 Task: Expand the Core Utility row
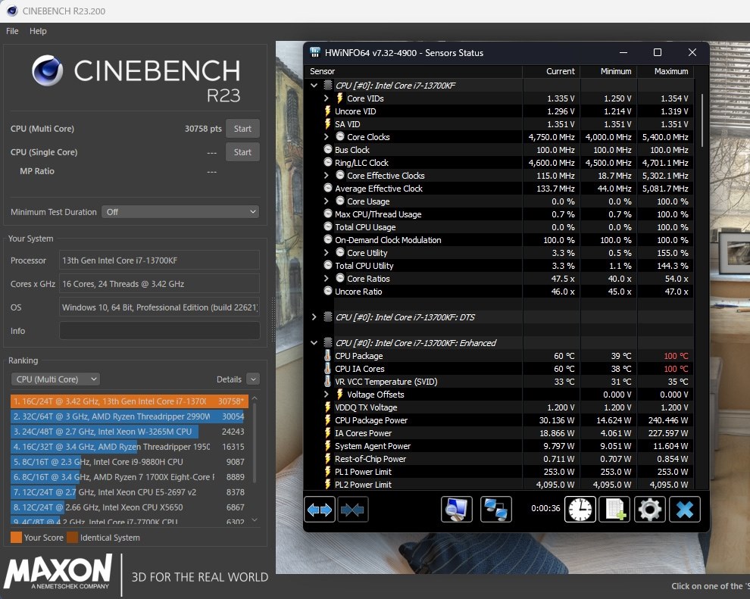pyautogui.click(x=327, y=252)
